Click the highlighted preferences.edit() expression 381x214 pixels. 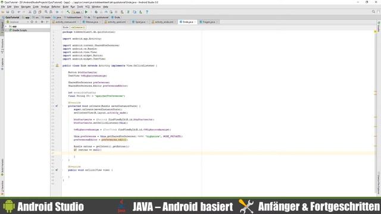point(114,140)
